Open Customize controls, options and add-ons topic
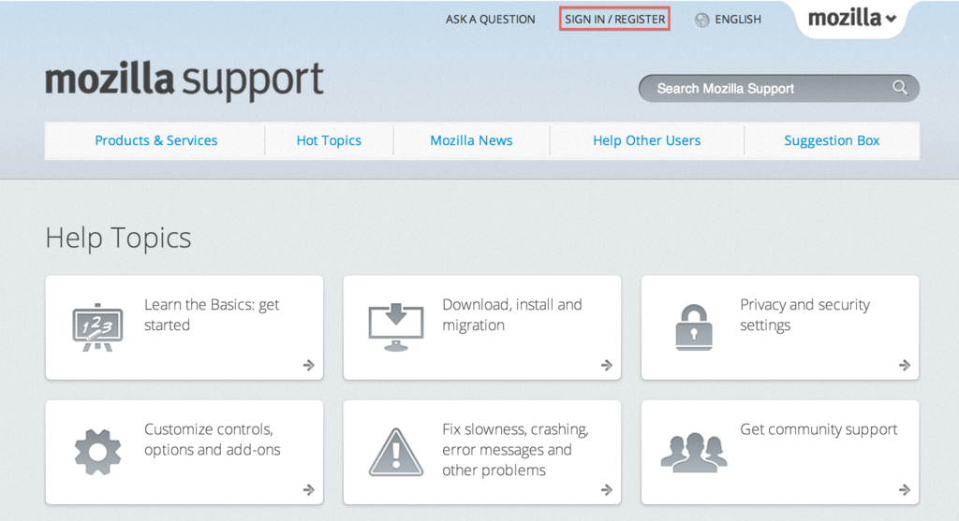 184,452
